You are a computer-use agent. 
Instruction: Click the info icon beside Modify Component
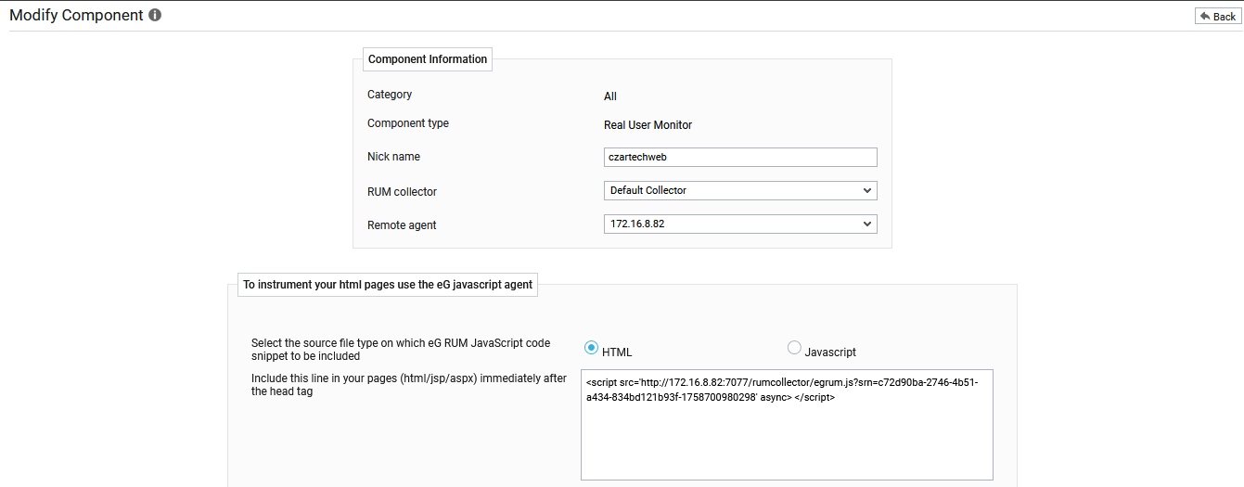(x=155, y=15)
